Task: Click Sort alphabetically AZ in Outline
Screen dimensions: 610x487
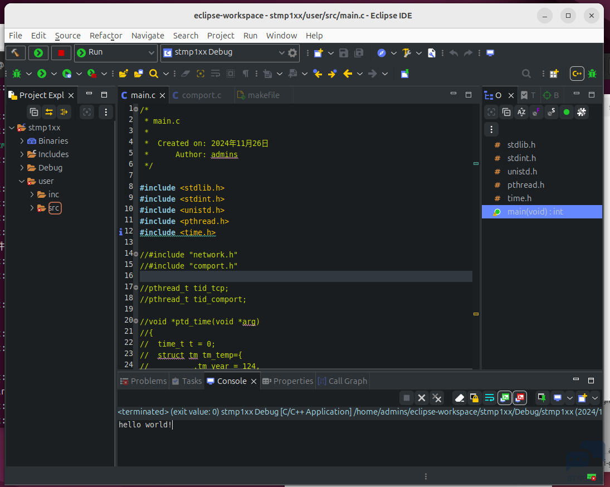Action: [x=521, y=113]
